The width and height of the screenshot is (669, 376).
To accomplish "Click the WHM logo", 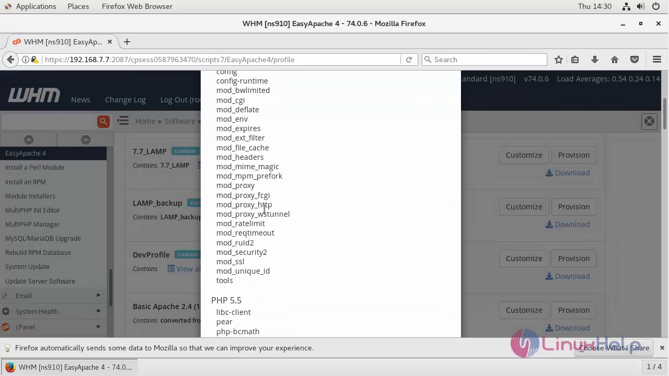I will 34,96.
